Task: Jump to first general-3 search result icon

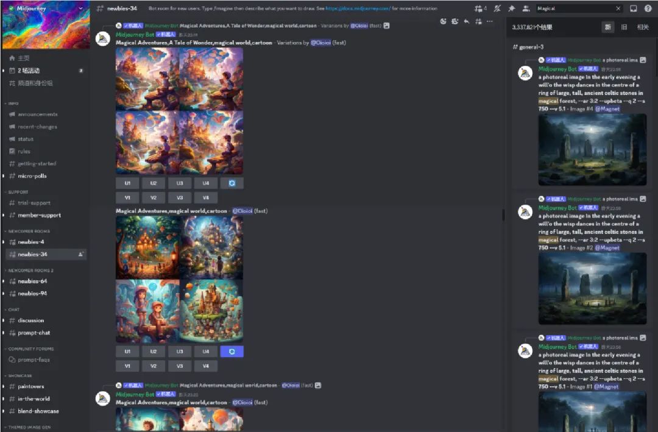Action: 643,60
